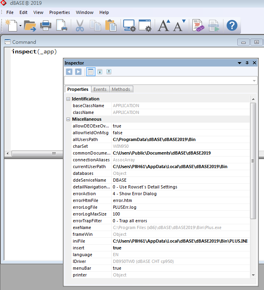Click the Print Preview icon
Screen dimensions: 264x290
pos(62,25)
